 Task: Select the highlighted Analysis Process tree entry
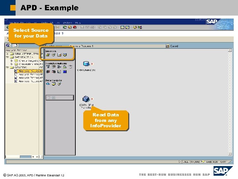(28, 71)
